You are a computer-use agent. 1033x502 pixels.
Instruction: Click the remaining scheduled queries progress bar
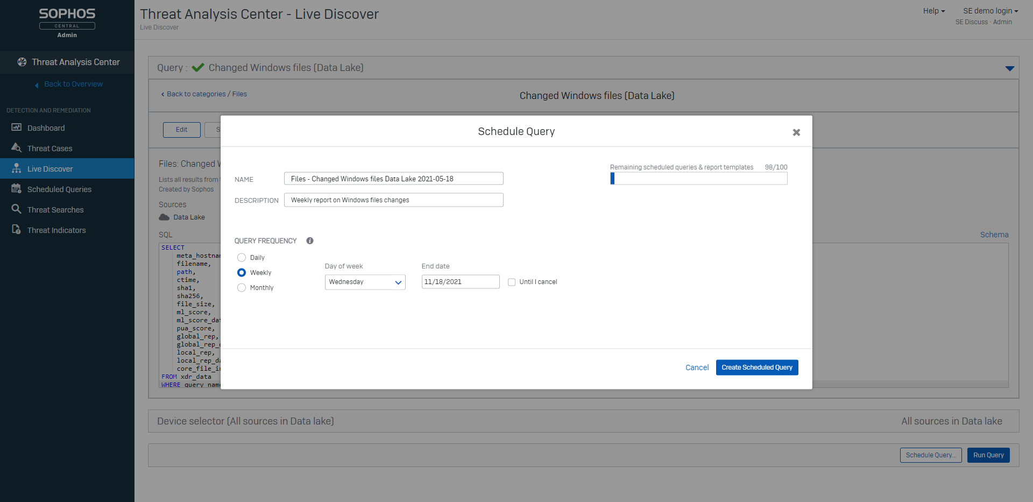point(699,179)
